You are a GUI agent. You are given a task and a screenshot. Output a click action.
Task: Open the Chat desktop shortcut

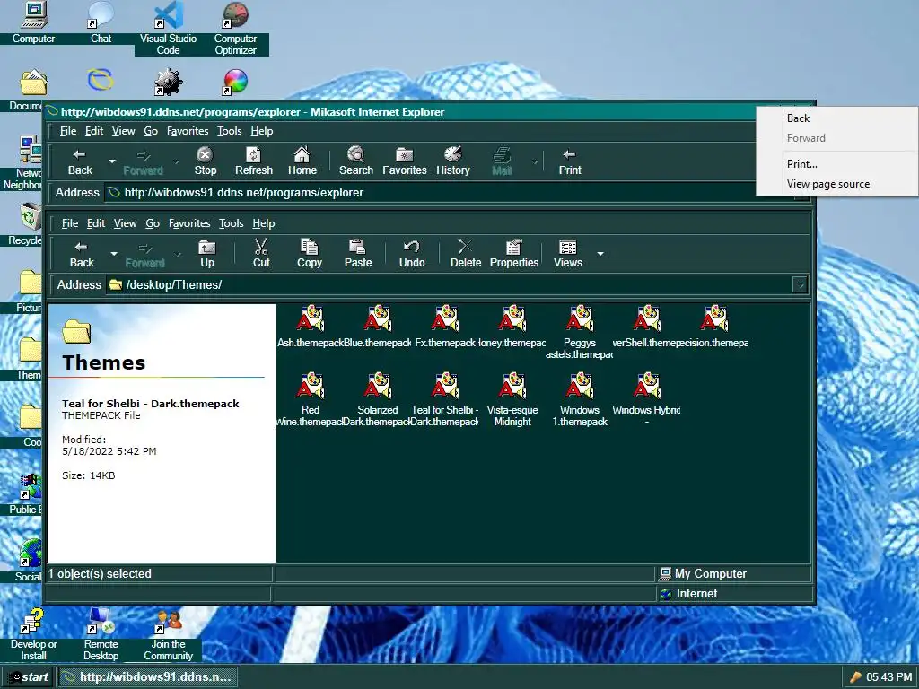point(101,22)
